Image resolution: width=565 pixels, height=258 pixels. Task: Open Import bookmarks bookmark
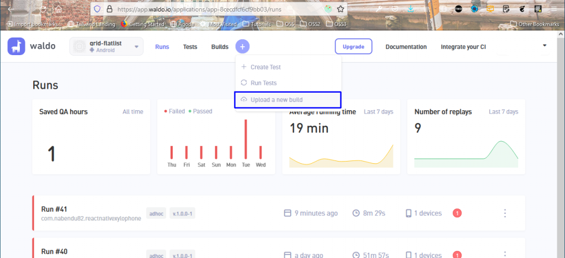tap(35, 24)
